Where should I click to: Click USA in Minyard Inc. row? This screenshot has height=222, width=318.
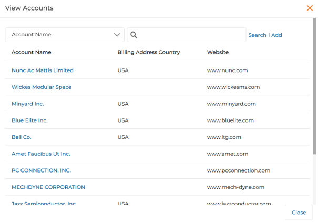coord(123,104)
